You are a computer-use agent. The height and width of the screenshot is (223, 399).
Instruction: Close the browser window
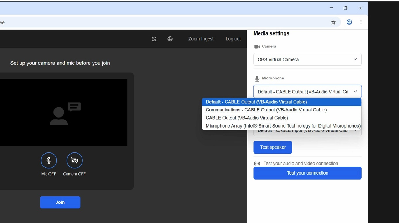(x=360, y=8)
